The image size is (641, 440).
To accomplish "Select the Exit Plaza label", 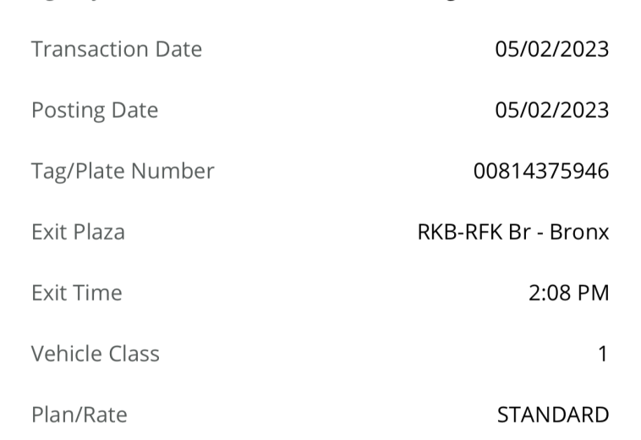I will point(78,232).
